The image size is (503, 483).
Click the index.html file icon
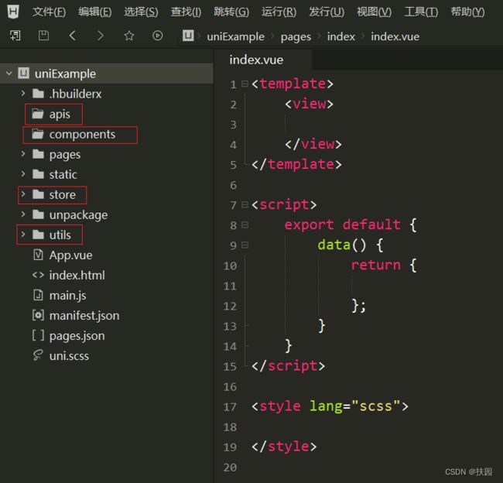point(38,275)
